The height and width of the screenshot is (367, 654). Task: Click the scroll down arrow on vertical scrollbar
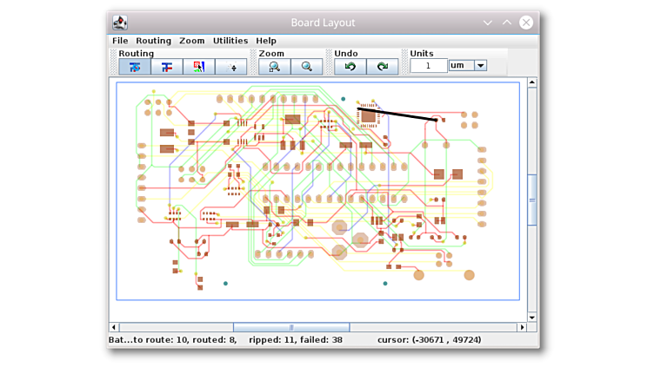[x=532, y=318]
